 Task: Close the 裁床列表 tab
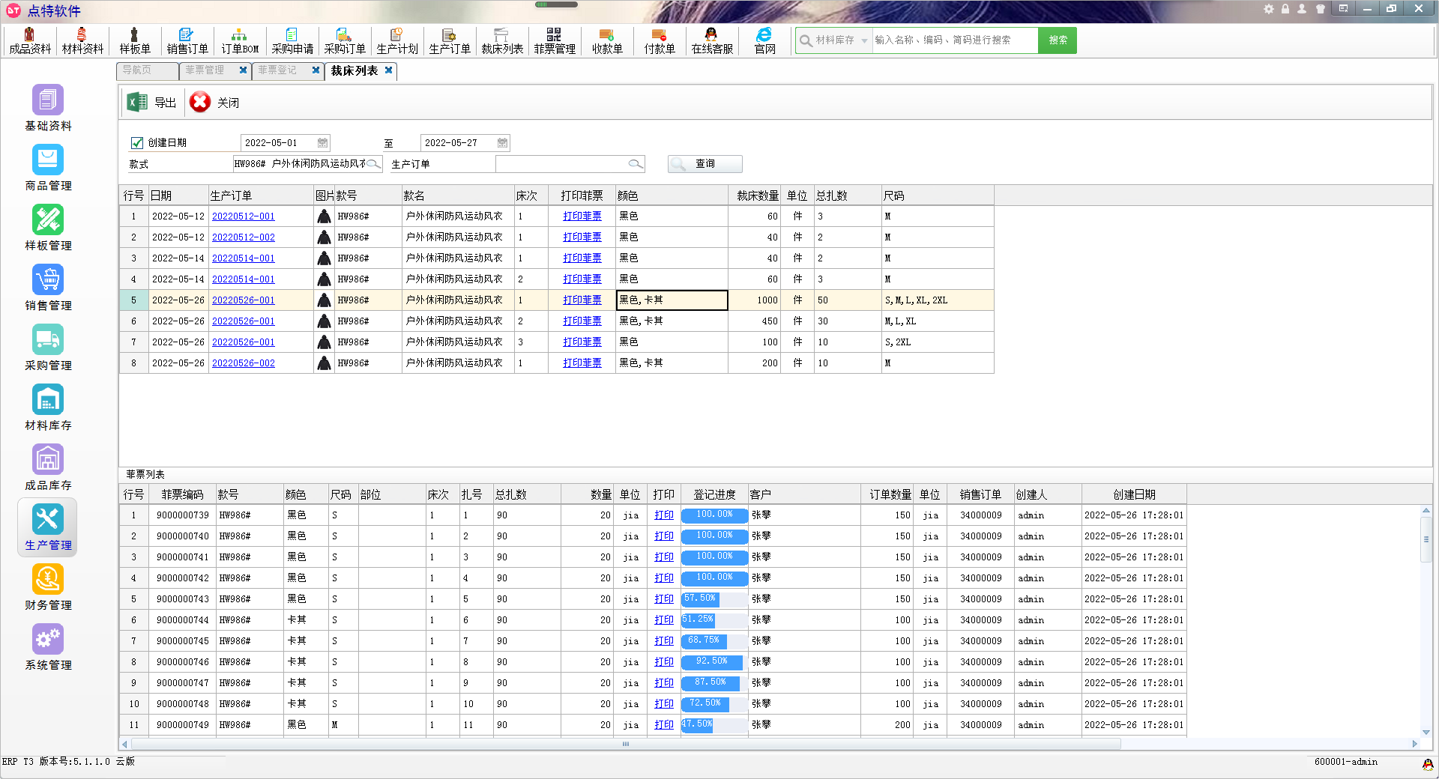click(x=388, y=70)
